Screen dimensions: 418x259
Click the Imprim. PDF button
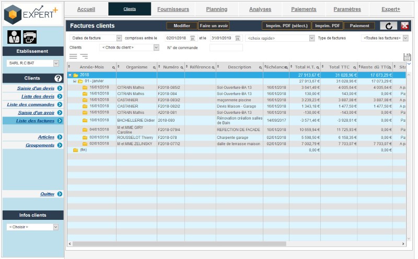click(x=328, y=26)
